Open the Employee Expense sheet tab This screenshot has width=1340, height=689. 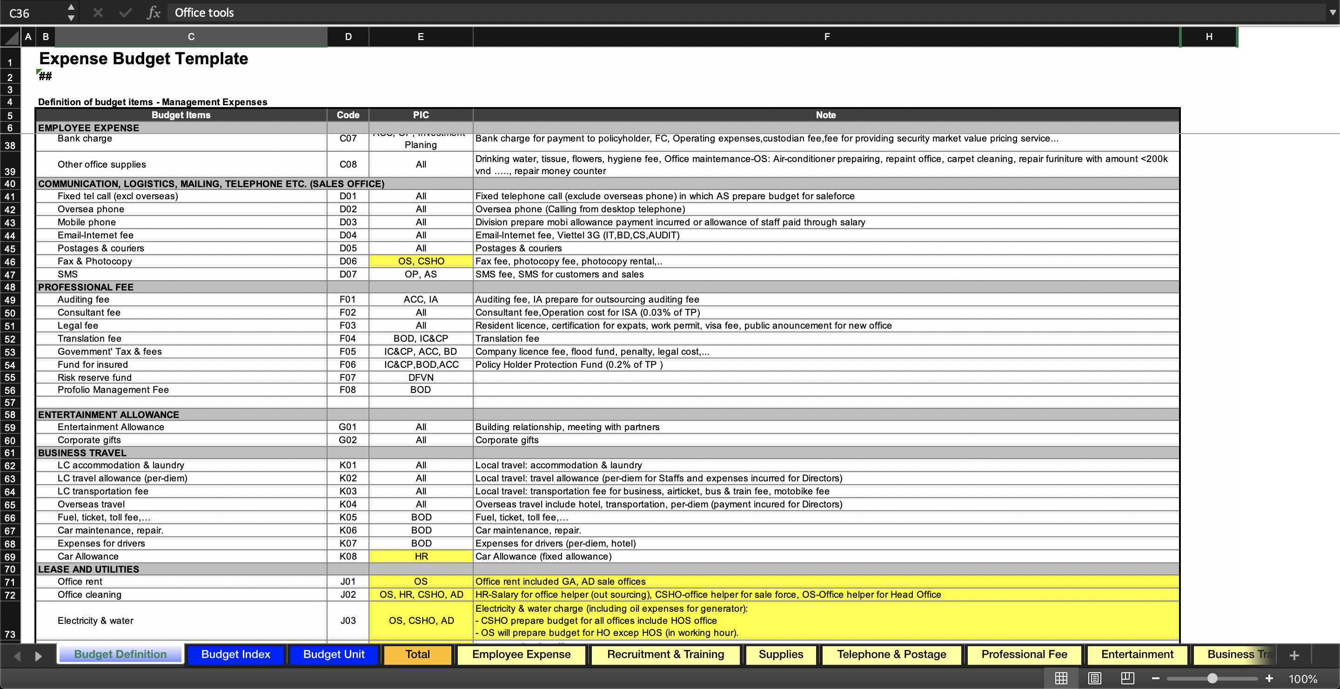[x=521, y=655]
